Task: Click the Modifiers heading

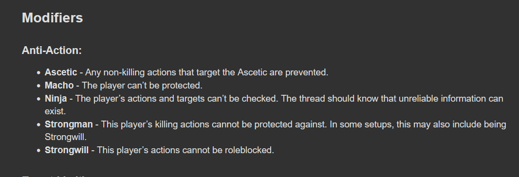Action: click(x=52, y=18)
